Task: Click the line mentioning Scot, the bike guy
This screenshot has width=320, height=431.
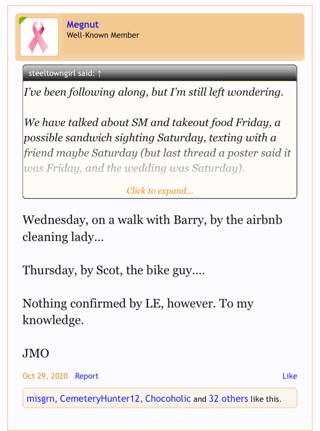Action: coord(113,270)
